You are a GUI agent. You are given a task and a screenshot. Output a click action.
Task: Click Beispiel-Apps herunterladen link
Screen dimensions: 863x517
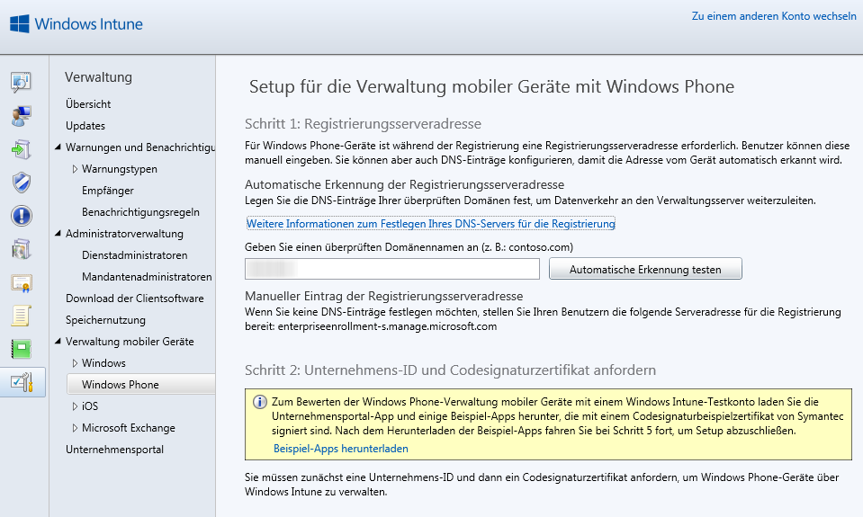(x=341, y=449)
